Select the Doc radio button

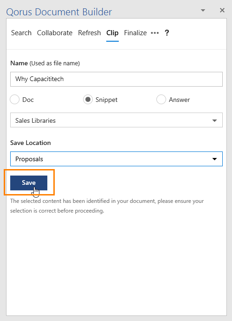tap(14, 100)
